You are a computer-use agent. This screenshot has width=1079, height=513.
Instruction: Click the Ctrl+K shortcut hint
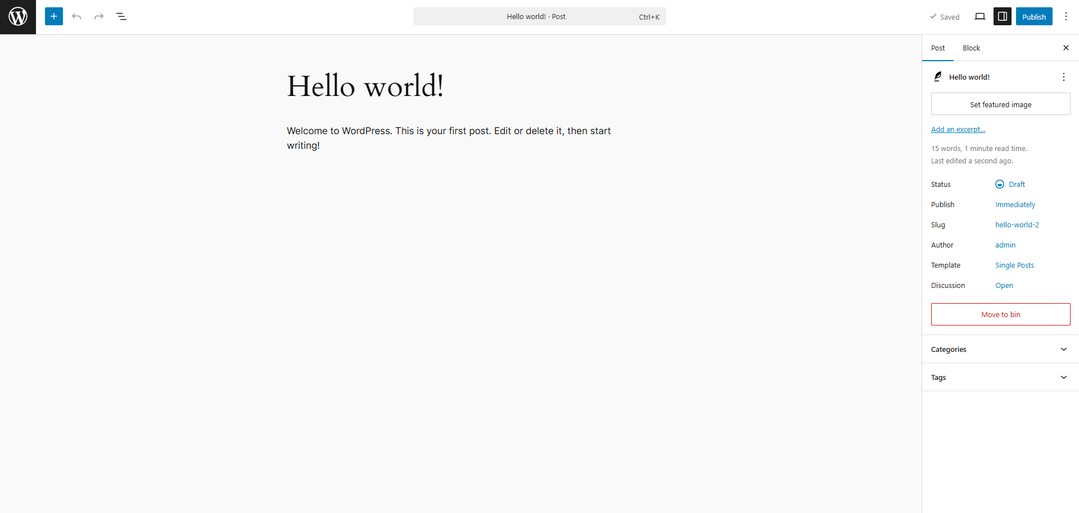[649, 17]
